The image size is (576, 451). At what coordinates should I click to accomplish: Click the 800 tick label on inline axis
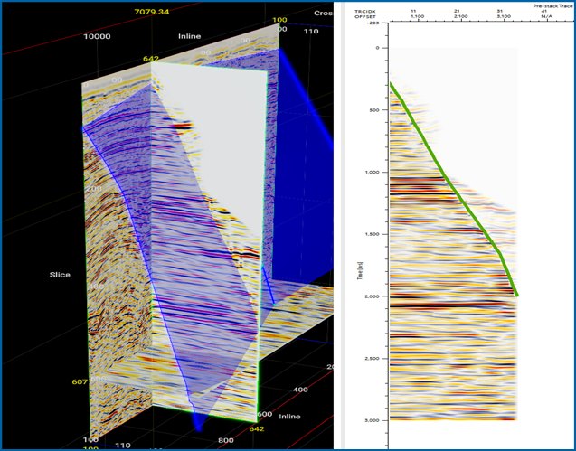coord(225,440)
